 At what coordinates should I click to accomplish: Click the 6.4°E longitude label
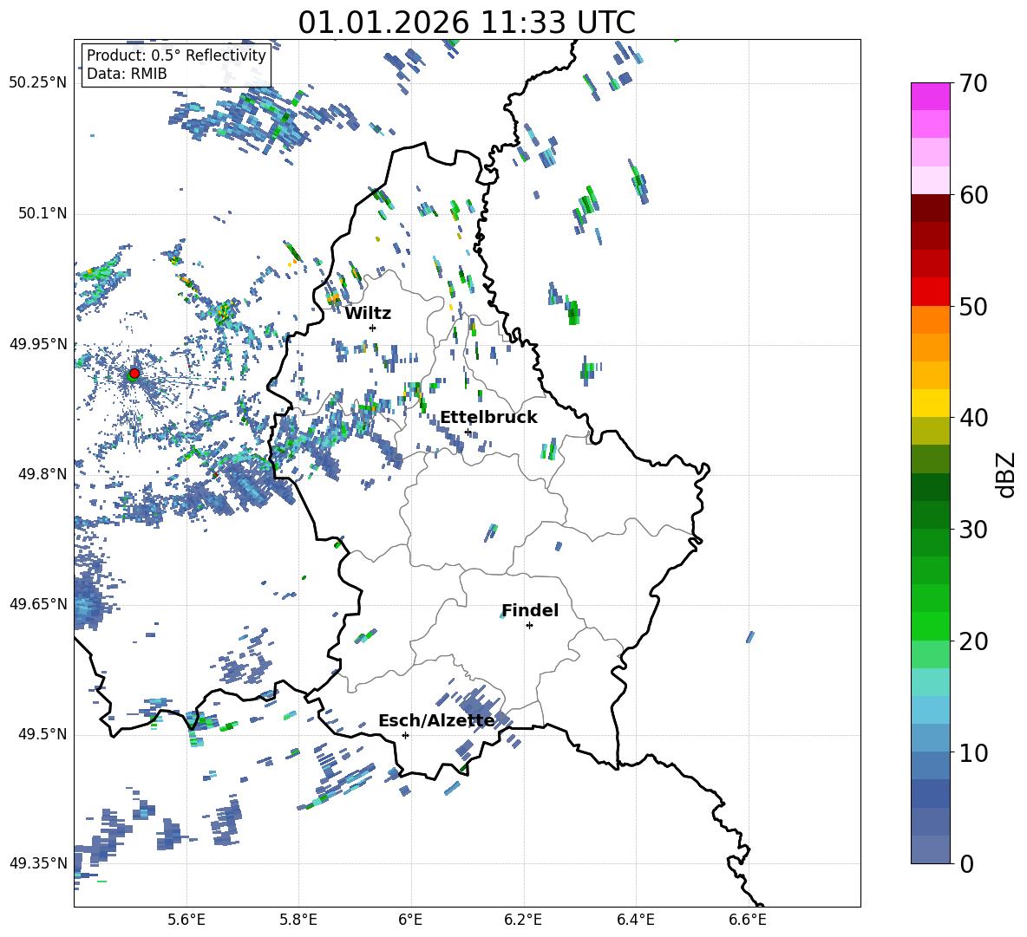click(x=635, y=920)
